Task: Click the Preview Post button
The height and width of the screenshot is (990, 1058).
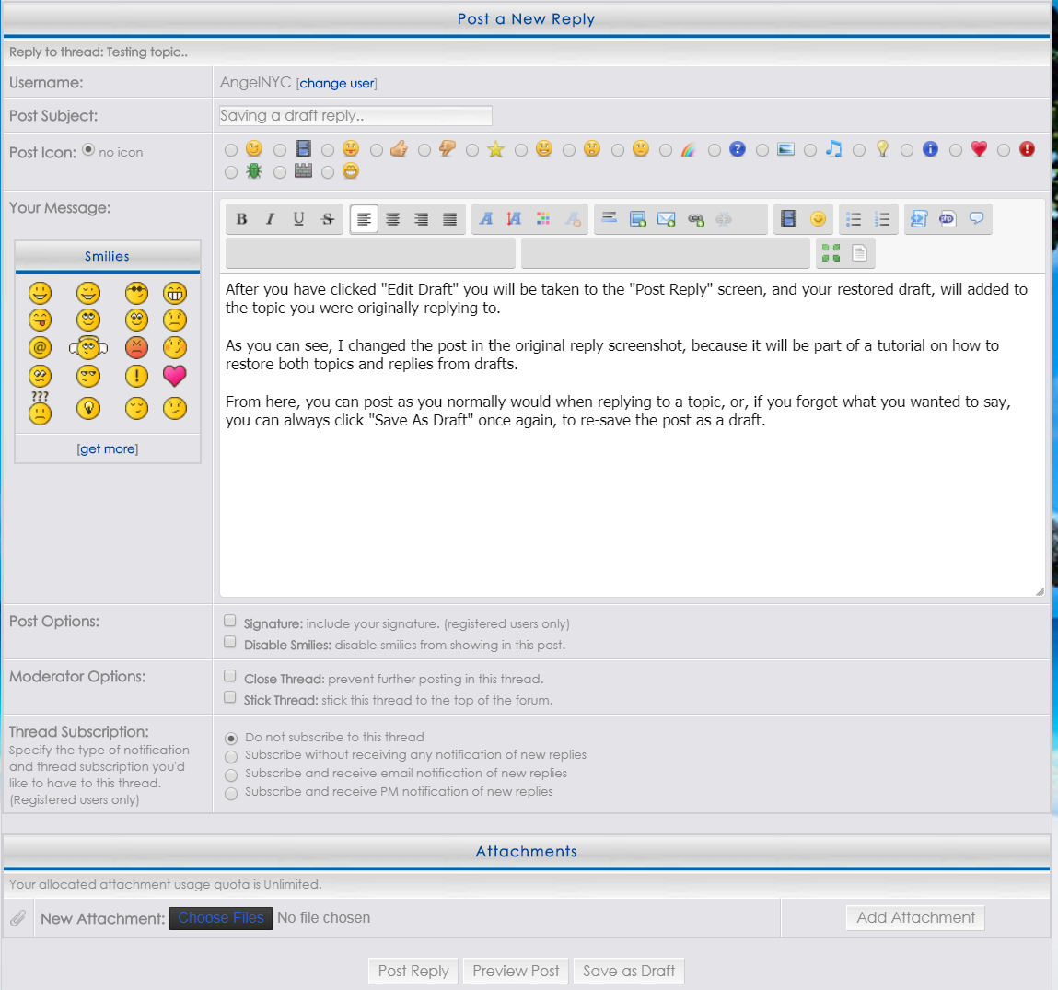Action: 517,971
